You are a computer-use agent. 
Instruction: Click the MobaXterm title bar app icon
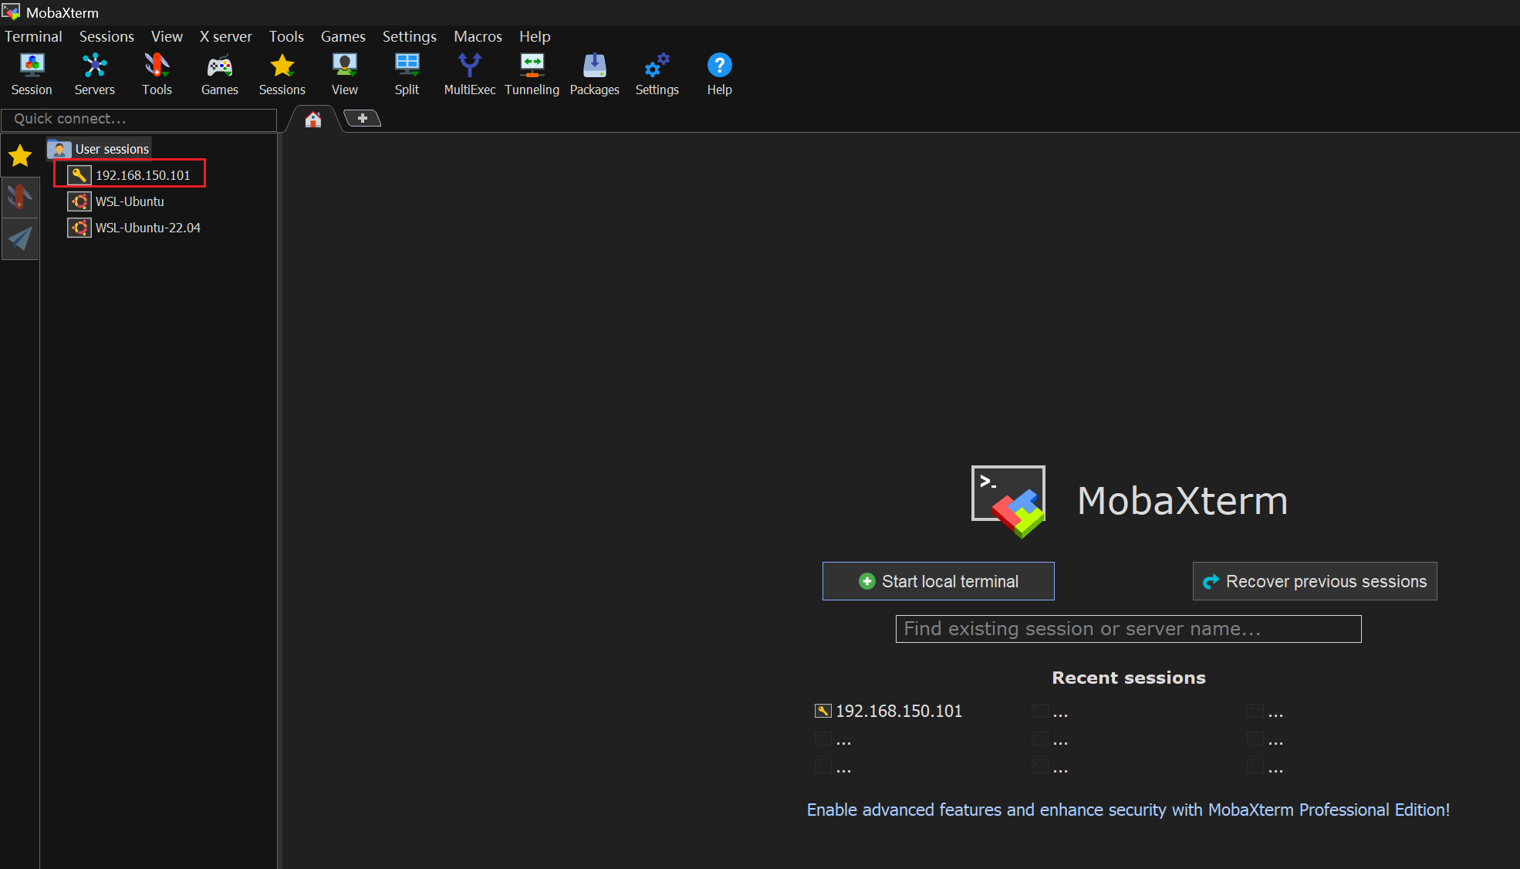[11, 12]
